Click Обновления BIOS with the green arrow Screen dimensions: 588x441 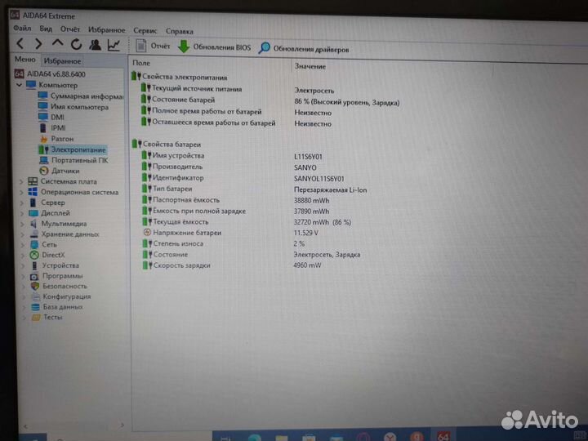coord(215,47)
